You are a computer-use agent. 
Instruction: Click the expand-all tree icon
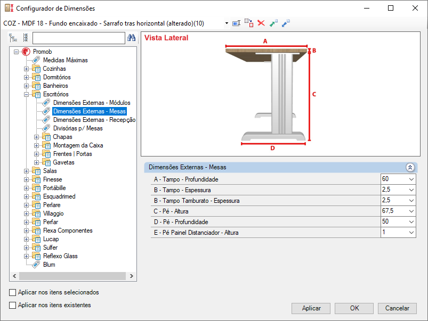tap(13, 38)
